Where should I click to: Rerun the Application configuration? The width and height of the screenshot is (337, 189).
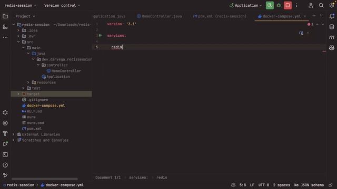tap(270, 5)
